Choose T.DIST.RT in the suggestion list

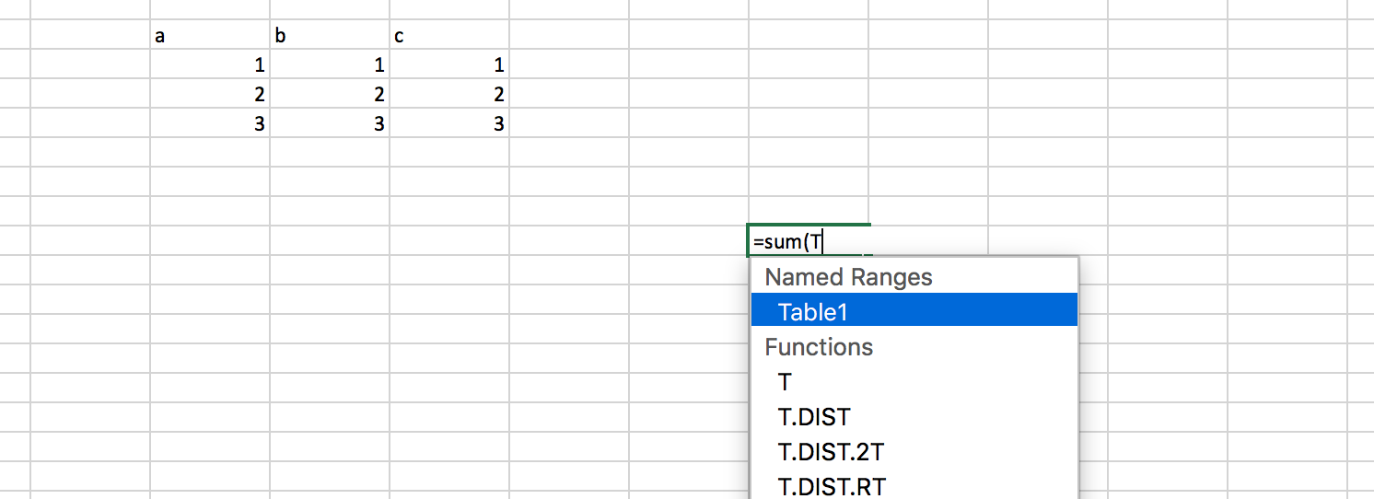click(x=832, y=486)
